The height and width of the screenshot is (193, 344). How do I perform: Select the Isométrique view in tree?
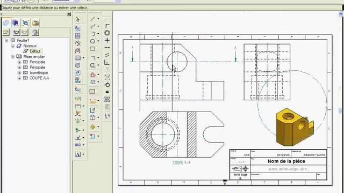pos(39,73)
